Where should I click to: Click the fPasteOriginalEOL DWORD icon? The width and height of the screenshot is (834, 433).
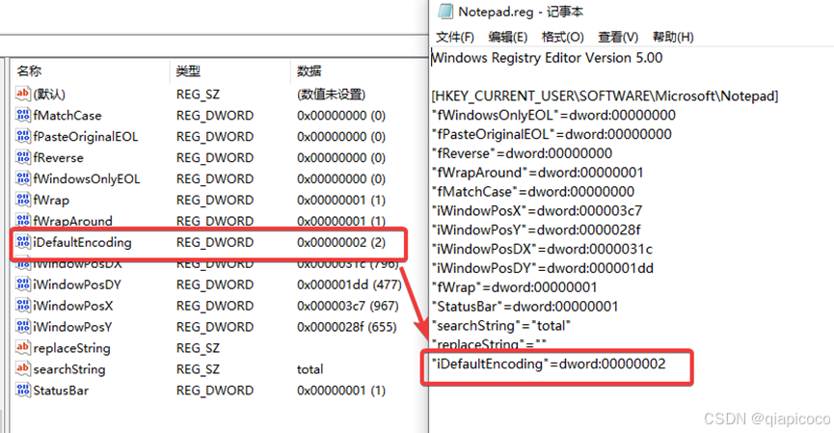pos(23,137)
